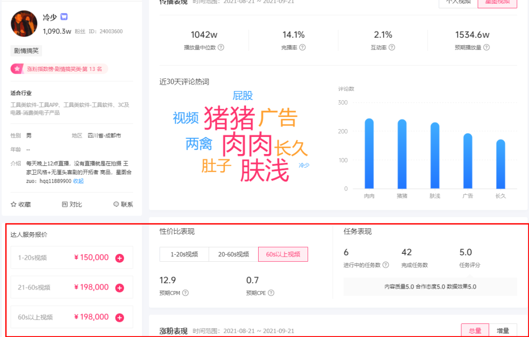Screen dimensions: 529x337
Task: Click the 肉肉 bar in the comment chart
Action: point(369,154)
